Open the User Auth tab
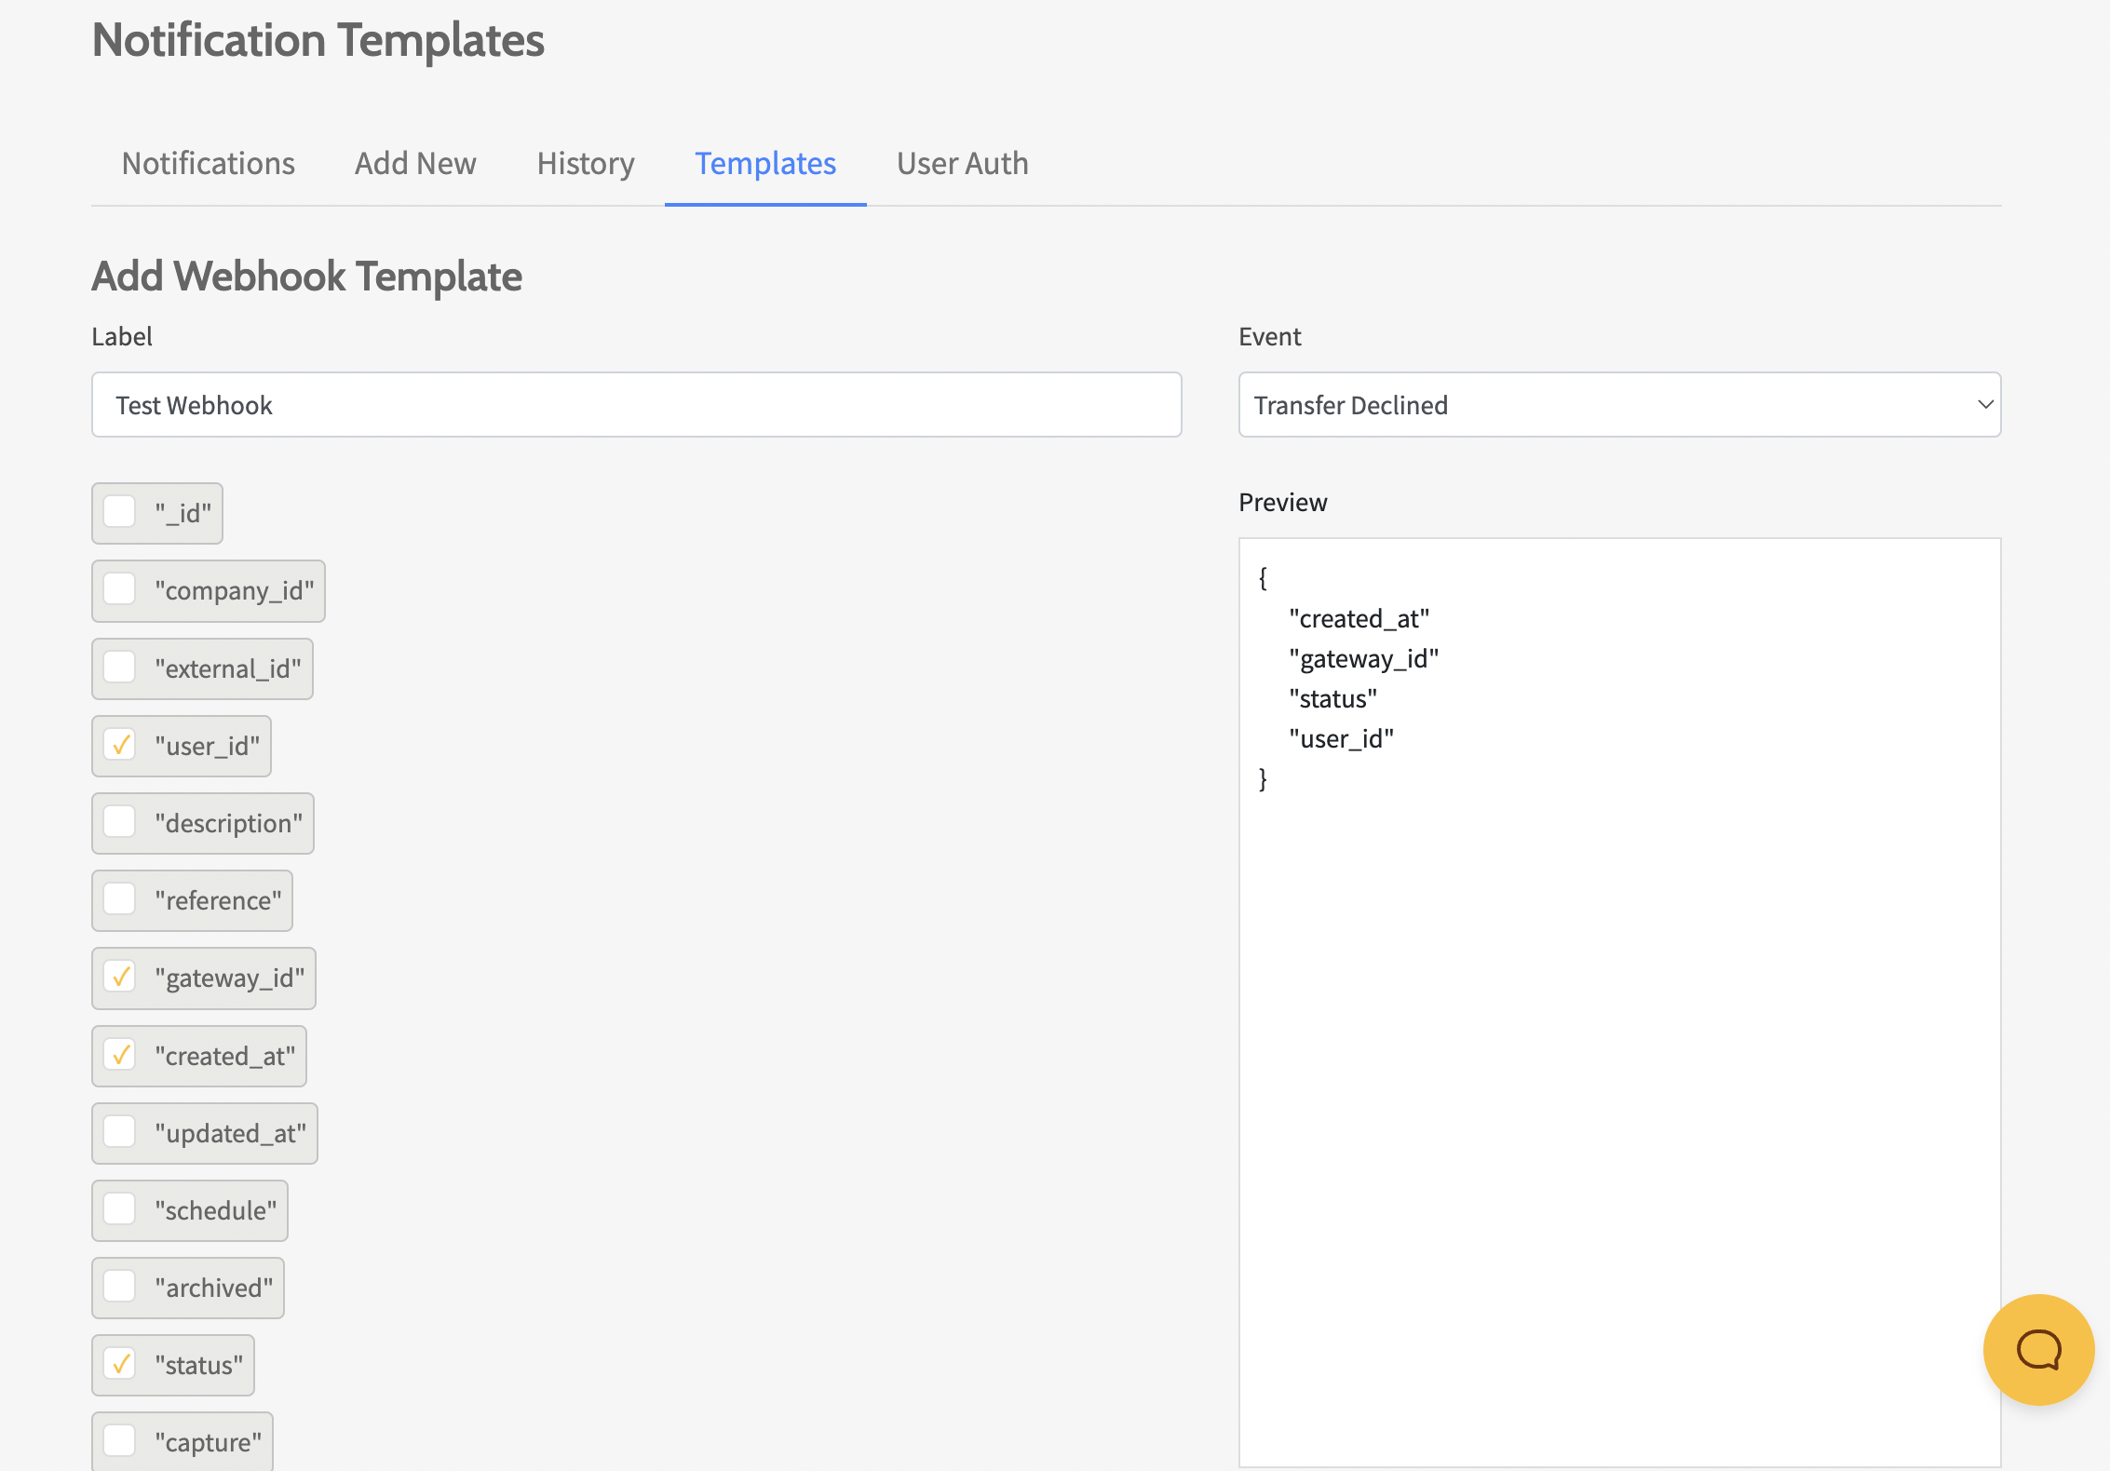The height and width of the screenshot is (1471, 2110). [962, 164]
